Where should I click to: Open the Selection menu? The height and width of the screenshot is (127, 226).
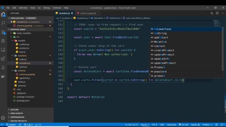23,8
